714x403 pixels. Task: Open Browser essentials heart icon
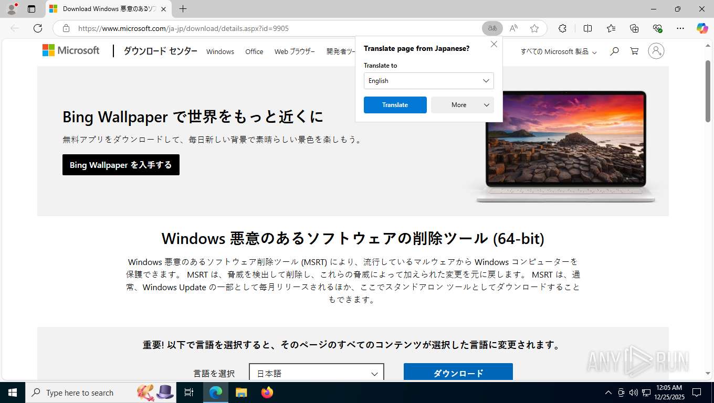coord(657,28)
